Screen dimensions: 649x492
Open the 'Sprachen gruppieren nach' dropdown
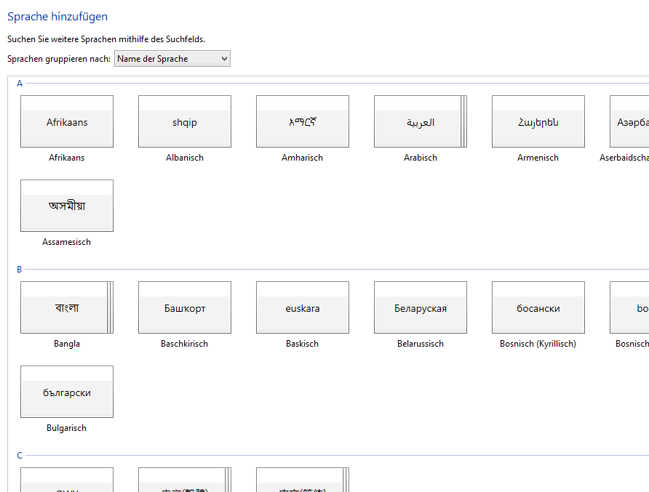(172, 59)
